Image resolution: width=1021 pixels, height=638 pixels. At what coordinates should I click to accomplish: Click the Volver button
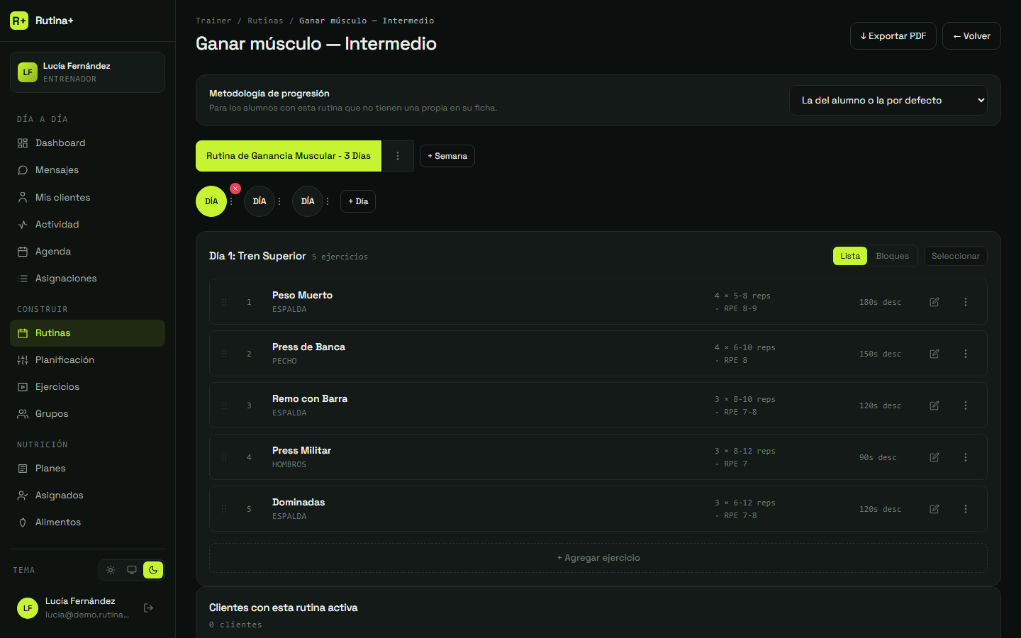coord(971,36)
